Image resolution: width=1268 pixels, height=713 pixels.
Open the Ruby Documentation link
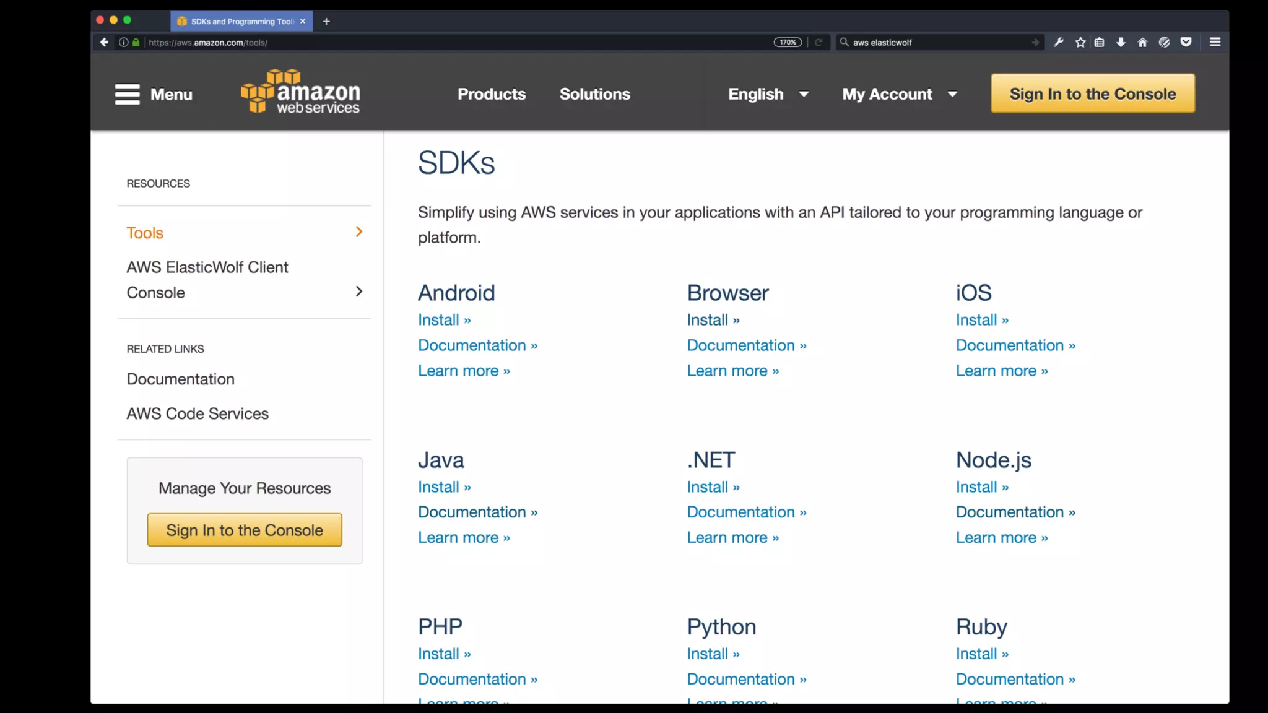click(1016, 679)
